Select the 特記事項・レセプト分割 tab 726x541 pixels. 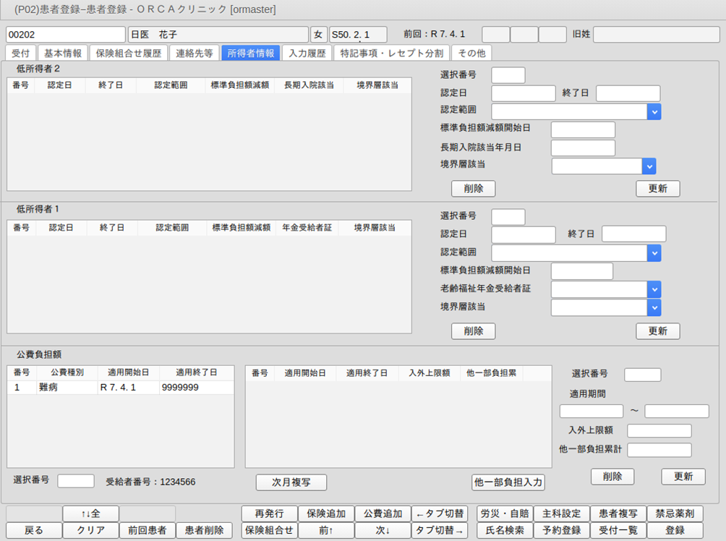tap(392, 53)
